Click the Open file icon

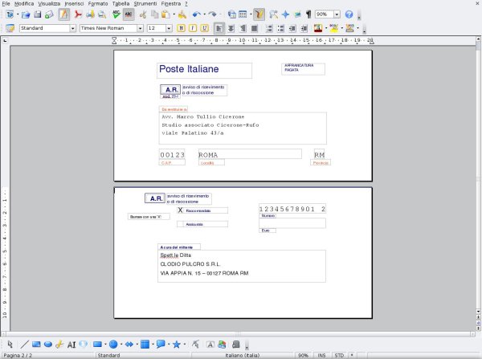coord(26,14)
